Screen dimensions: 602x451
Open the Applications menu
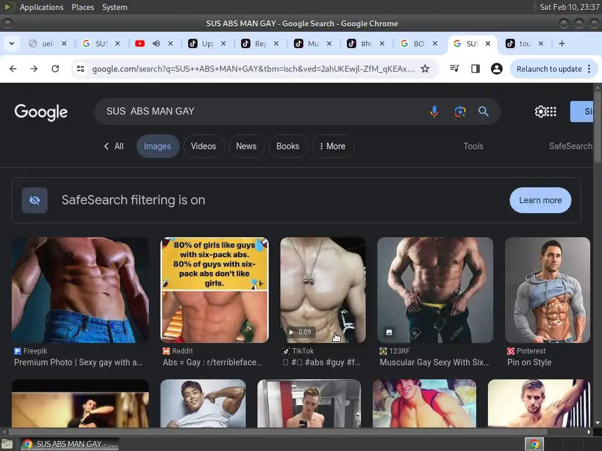(42, 7)
